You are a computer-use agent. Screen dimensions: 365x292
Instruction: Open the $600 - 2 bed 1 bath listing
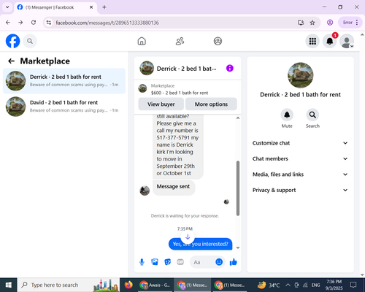180,93
